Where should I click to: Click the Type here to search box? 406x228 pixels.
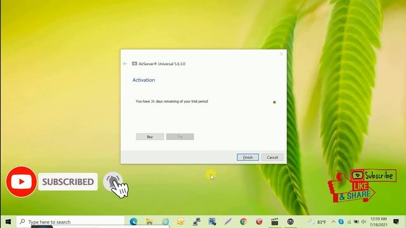(x=70, y=222)
